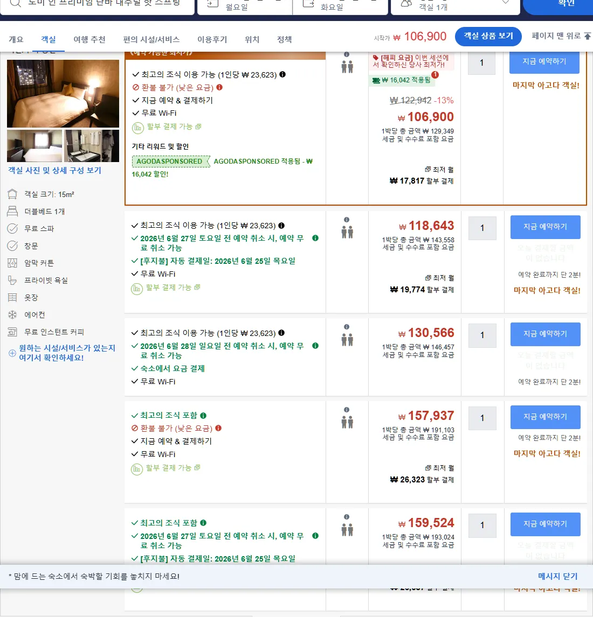Open room quantity dropdown for ₩118,643 offer
593x617 pixels.
482,228
